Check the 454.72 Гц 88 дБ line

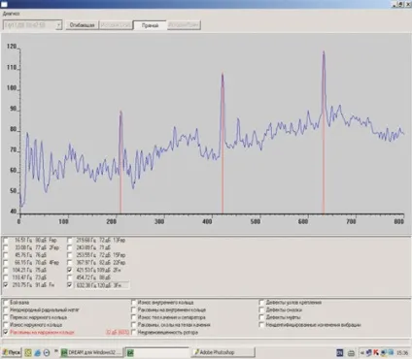pos(70,277)
